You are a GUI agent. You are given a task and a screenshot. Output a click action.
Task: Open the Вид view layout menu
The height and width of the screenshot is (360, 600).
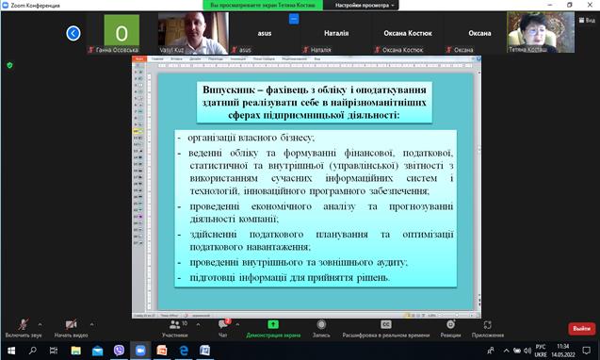[x=587, y=20]
